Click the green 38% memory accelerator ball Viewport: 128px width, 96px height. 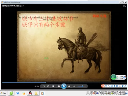pos(113,77)
